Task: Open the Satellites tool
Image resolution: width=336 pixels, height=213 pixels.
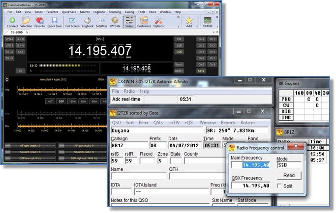Action: pyautogui.click(x=101, y=22)
